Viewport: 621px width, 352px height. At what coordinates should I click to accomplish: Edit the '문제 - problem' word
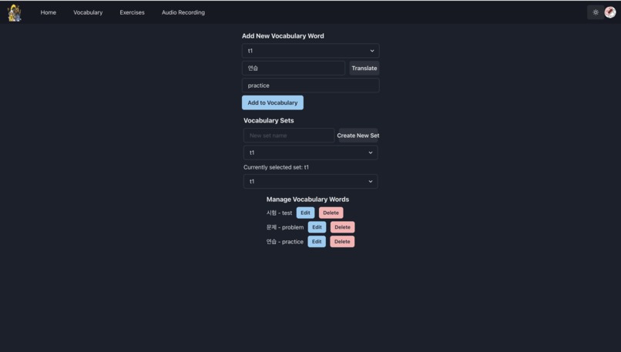(x=317, y=227)
